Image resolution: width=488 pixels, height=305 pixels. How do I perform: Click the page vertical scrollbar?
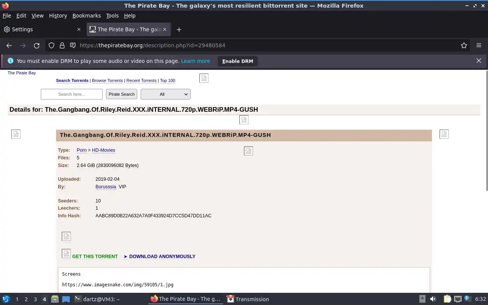pyautogui.click(x=486, y=130)
